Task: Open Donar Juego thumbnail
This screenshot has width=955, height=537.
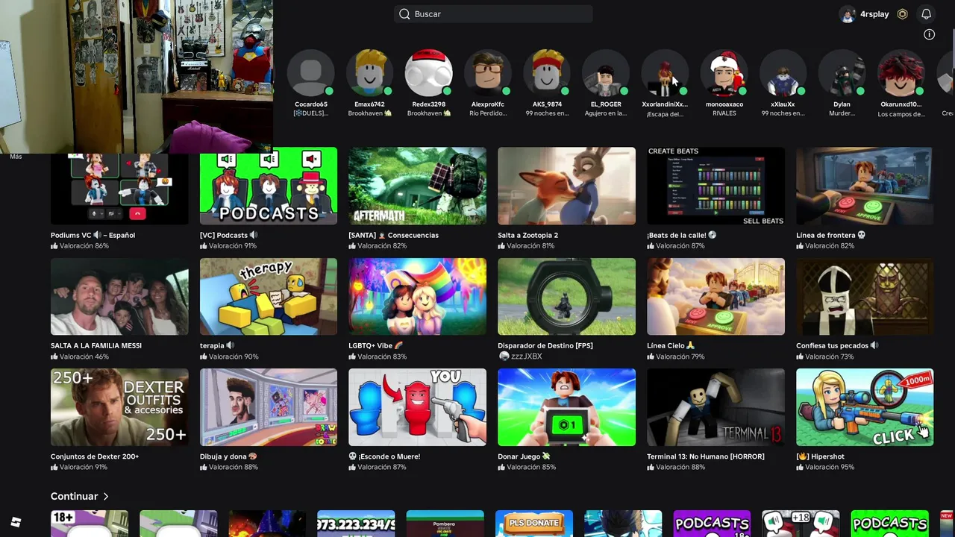Action: click(566, 407)
